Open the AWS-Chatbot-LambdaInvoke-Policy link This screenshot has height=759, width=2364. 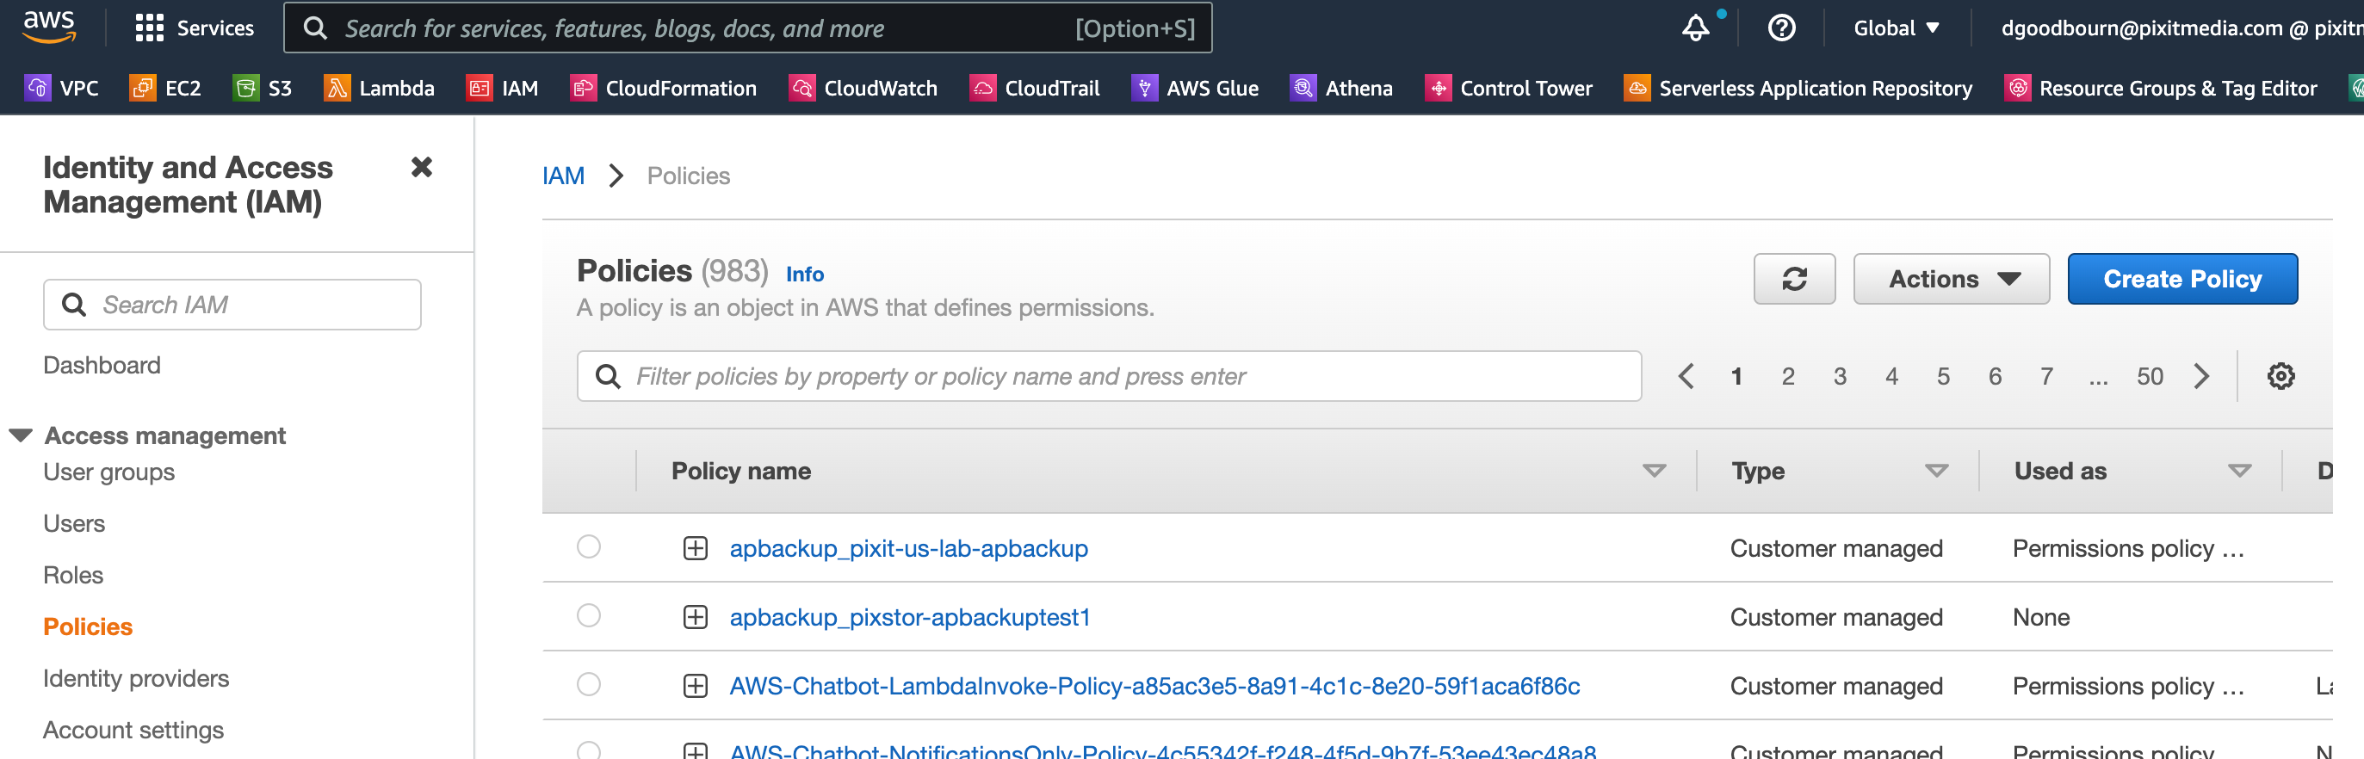(1154, 687)
